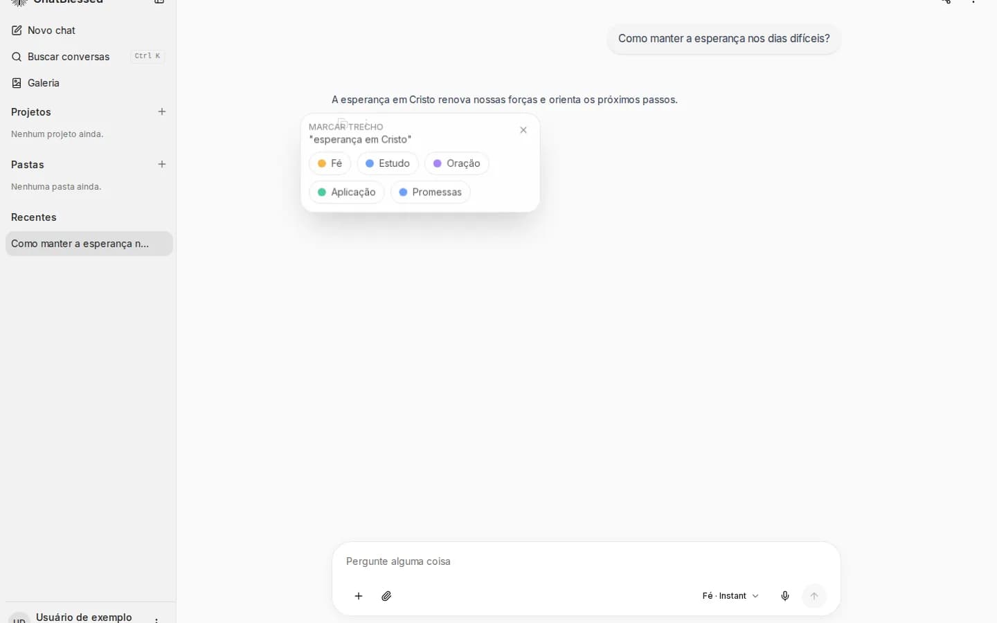The width and height of the screenshot is (997, 623).
Task: Attach a file with paperclip icon
Action: (387, 596)
